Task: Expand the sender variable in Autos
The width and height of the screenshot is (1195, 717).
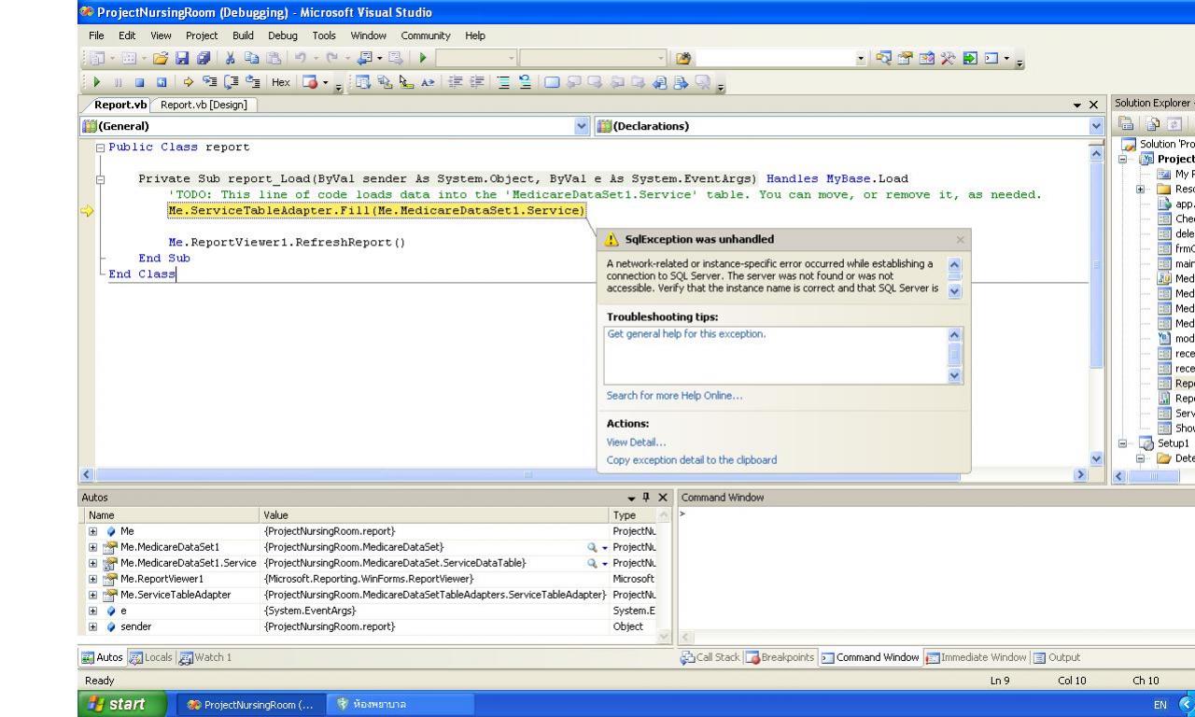Action: (92, 626)
